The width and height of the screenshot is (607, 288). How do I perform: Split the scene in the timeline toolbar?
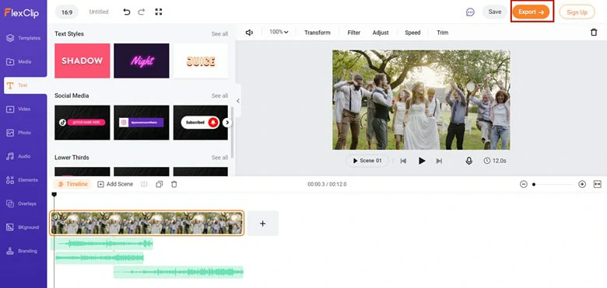coord(144,185)
